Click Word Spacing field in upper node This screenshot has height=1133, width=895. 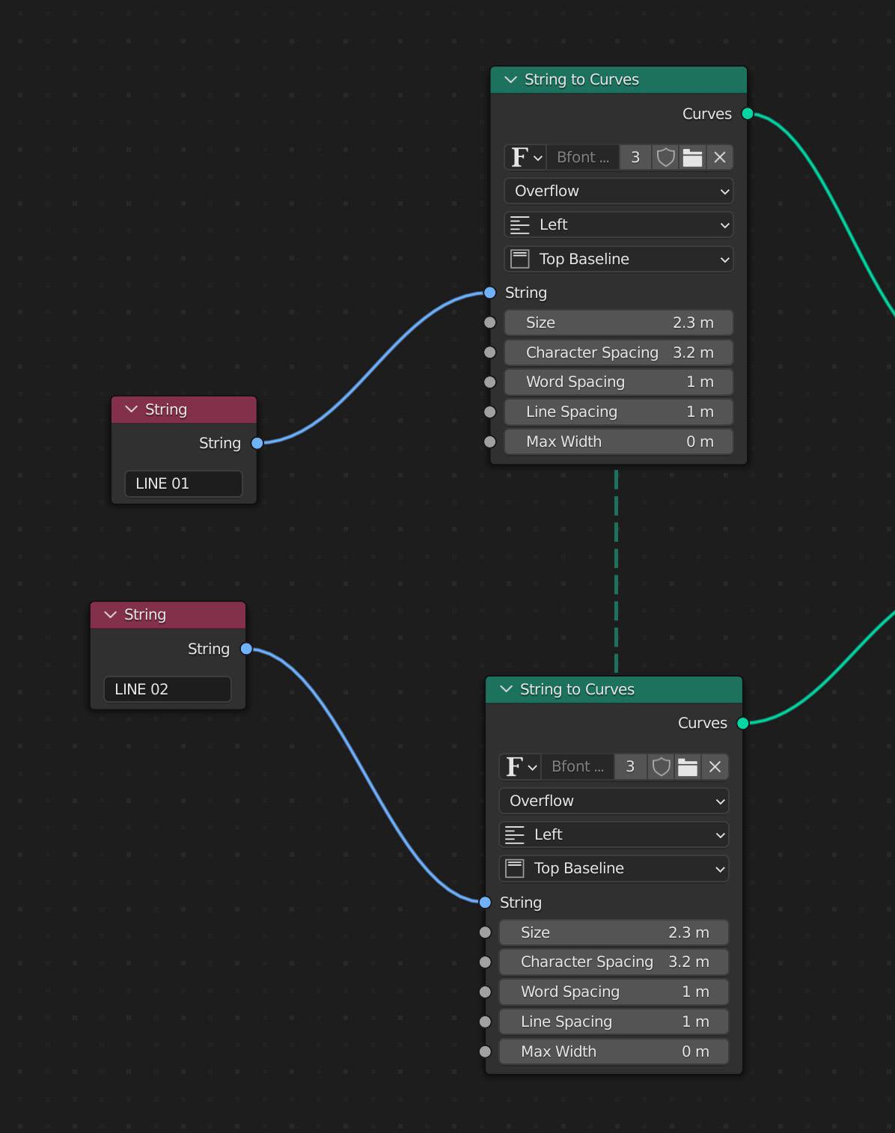pos(619,382)
